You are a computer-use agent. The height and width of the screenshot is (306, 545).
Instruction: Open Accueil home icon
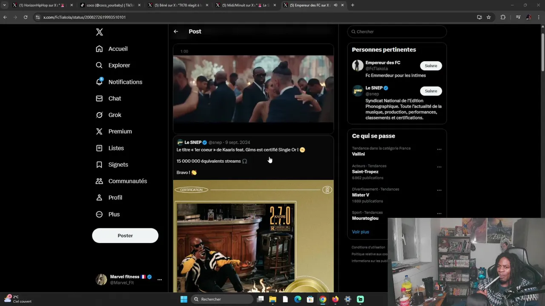(x=99, y=49)
